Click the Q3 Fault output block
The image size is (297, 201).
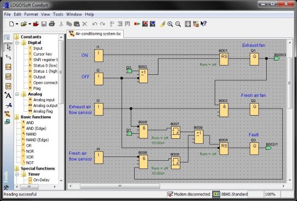[x=254, y=148]
